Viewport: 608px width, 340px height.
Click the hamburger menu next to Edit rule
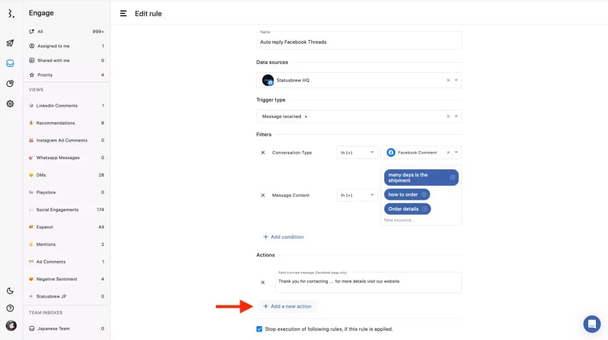(x=123, y=13)
